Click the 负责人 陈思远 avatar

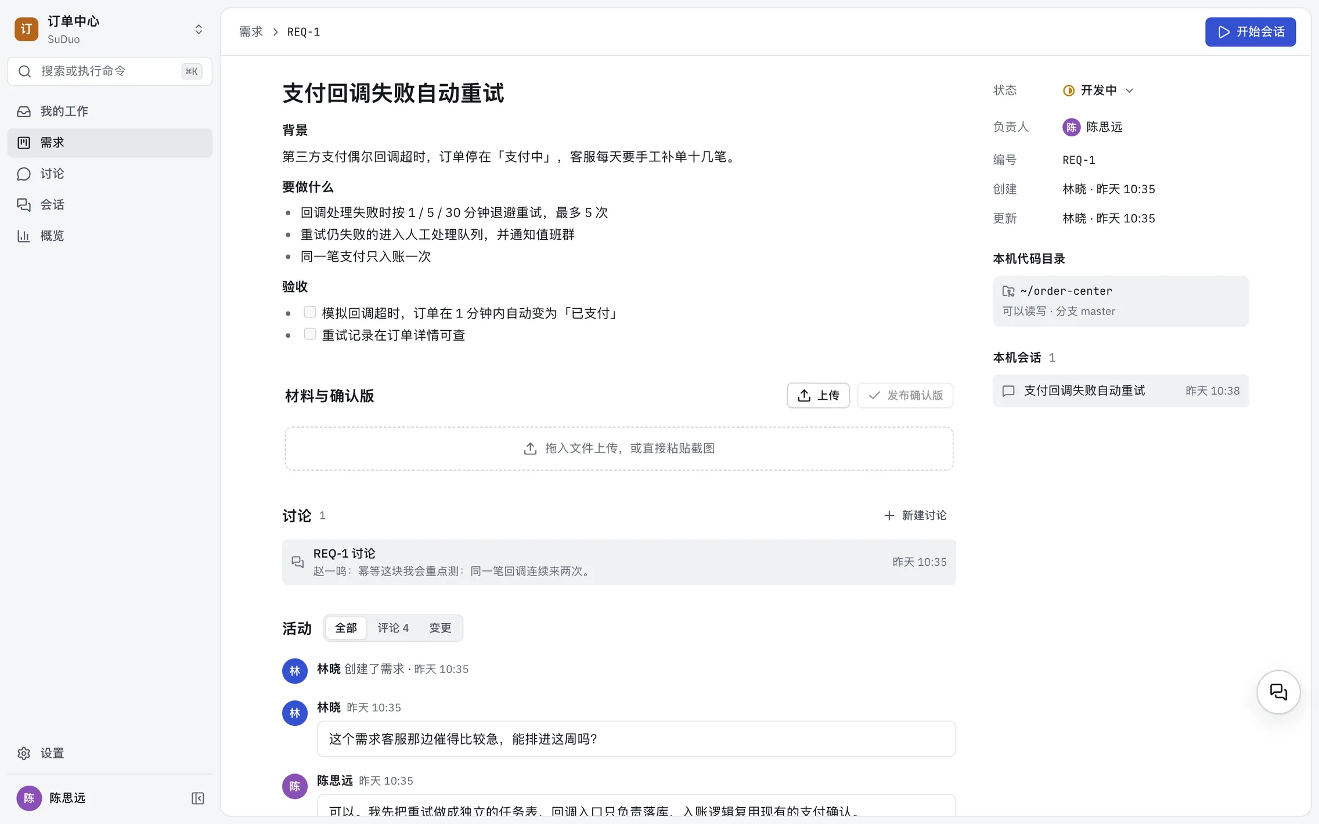pyautogui.click(x=1071, y=127)
